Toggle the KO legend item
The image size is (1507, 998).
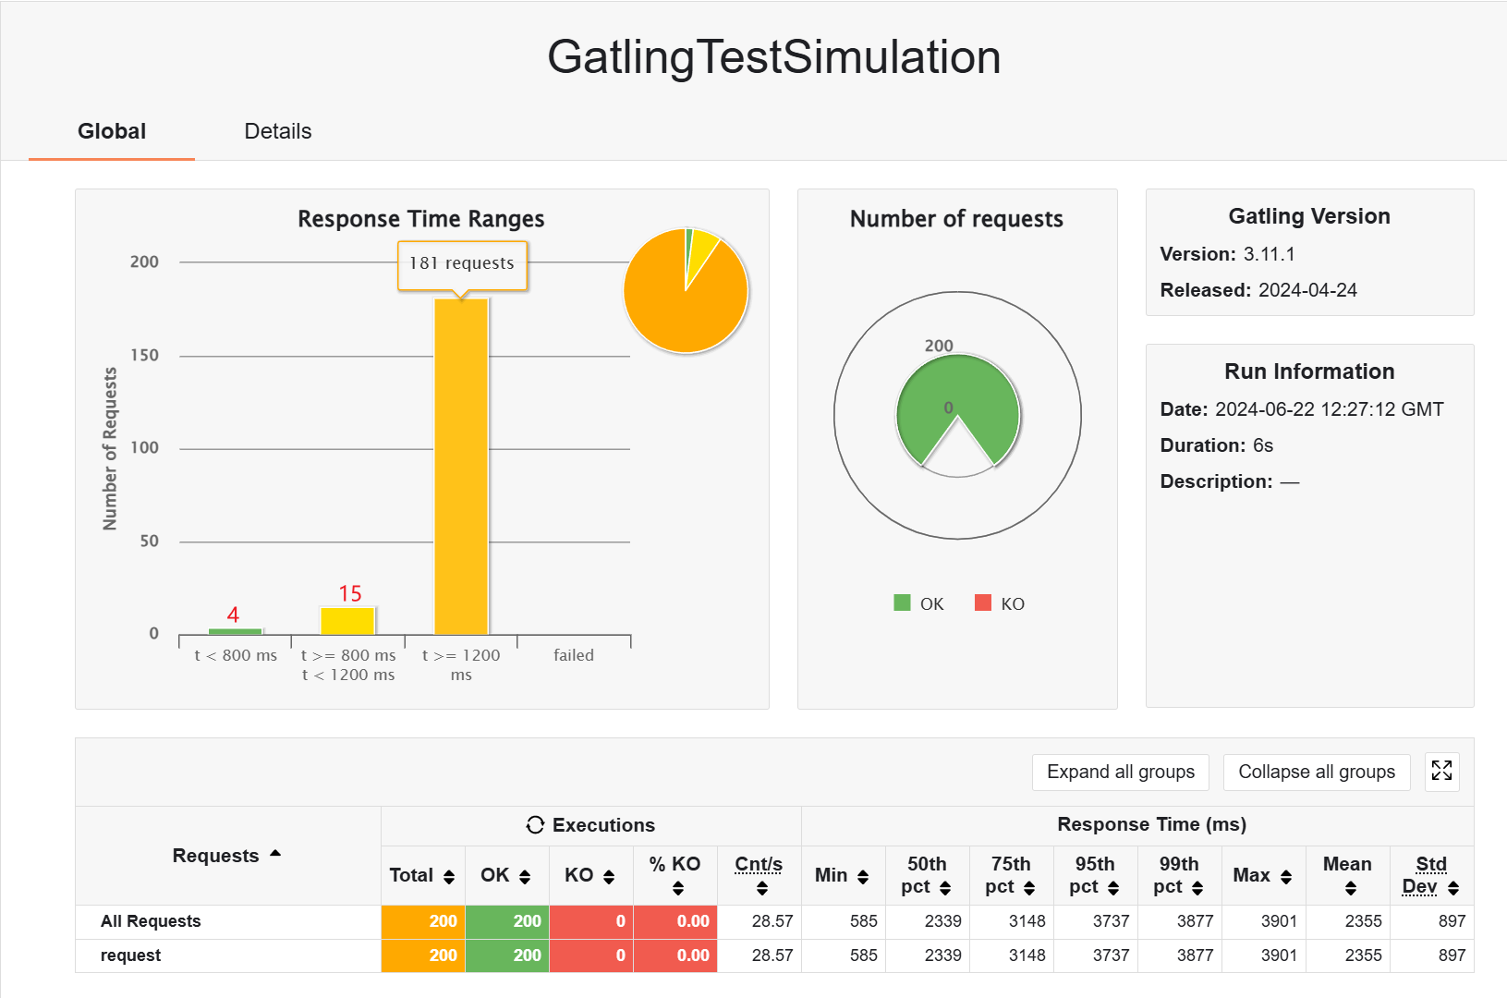coord(1000,603)
